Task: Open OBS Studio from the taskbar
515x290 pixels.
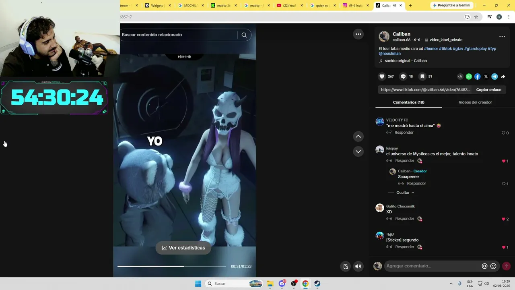Action: tap(294, 284)
